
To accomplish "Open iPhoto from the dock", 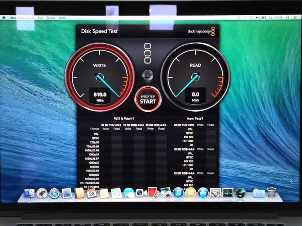I will point(166,193).
